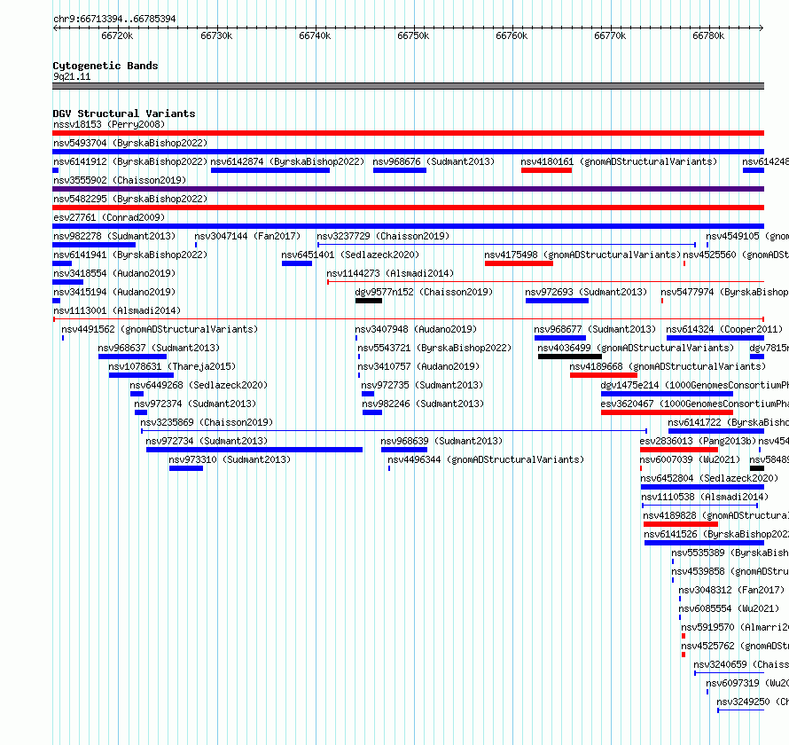Select the nsv4036499 (gnomADStructuralVariants) label
789x745 pixels.
[636, 348]
